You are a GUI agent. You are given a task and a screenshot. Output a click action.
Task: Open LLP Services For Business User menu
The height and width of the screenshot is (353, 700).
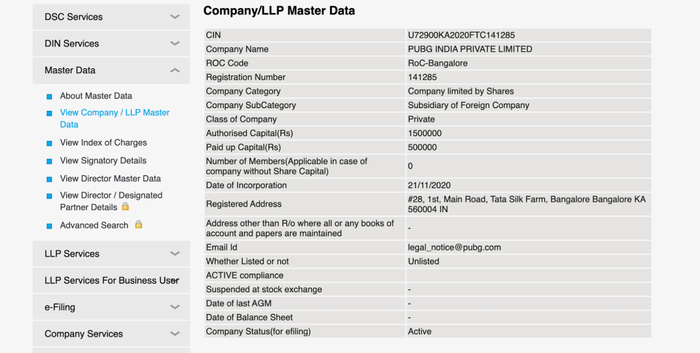(x=111, y=280)
